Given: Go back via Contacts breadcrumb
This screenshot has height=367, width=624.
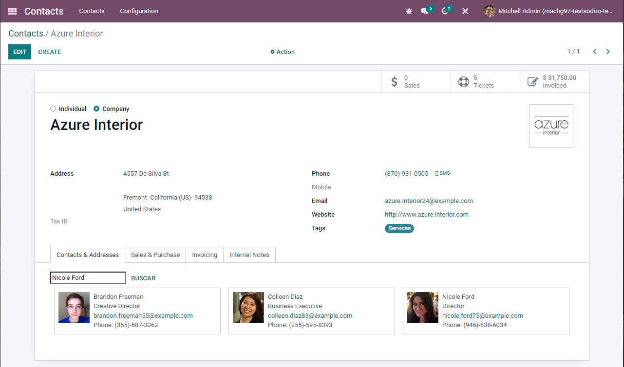Looking at the screenshot, I should [x=26, y=34].
